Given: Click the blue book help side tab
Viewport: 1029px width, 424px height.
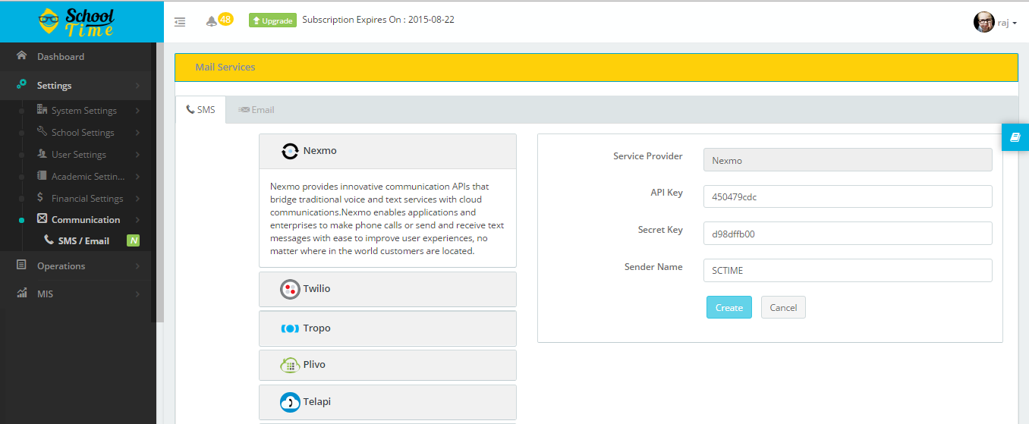Looking at the screenshot, I should [1015, 137].
